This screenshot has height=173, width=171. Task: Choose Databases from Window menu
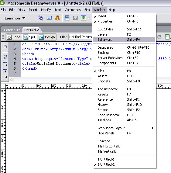pyautogui.click(x=124, y=47)
